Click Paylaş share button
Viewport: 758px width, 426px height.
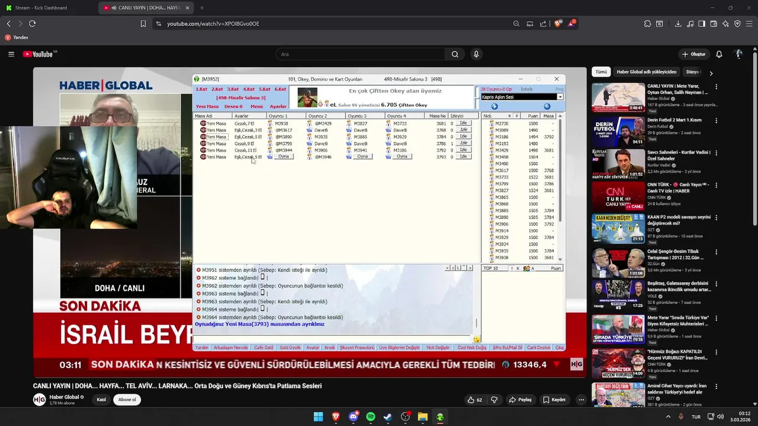click(521, 399)
